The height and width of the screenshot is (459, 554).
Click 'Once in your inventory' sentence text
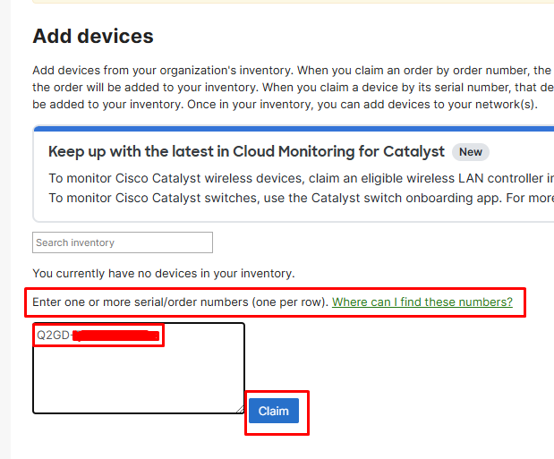click(x=362, y=105)
